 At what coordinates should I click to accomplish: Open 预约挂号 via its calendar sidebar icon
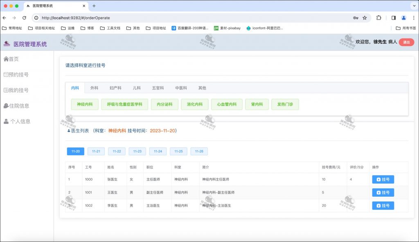(x=6, y=74)
